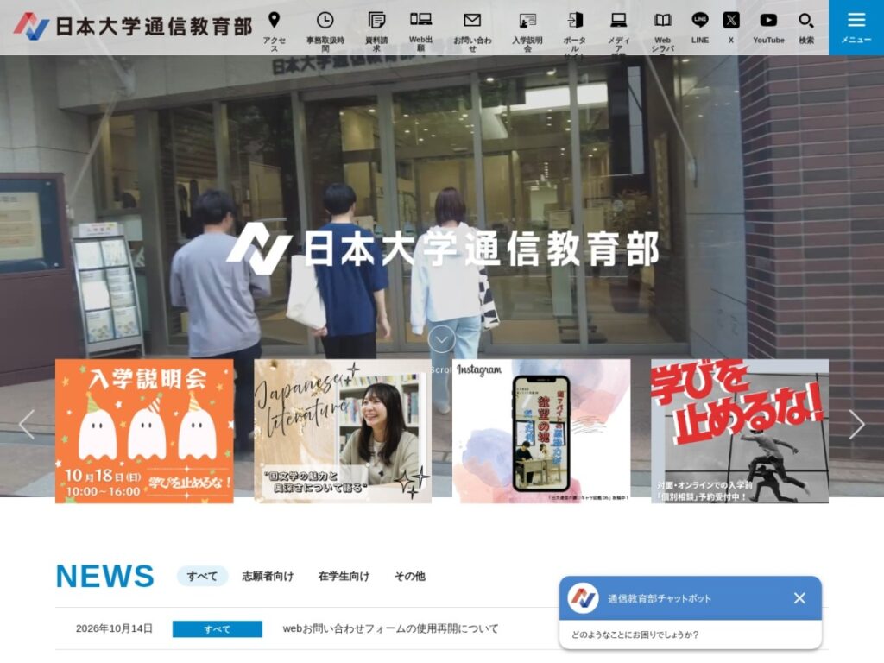The image size is (884, 663).
Task: Open the 入学説明会 ghost banner
Action: 144,431
